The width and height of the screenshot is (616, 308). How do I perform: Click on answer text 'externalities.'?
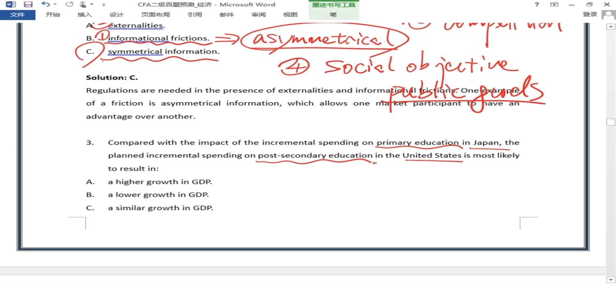pos(136,25)
